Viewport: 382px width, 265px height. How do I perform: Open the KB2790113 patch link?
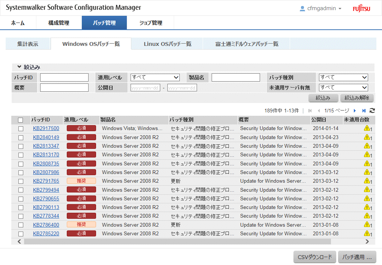pyautogui.click(x=46, y=207)
